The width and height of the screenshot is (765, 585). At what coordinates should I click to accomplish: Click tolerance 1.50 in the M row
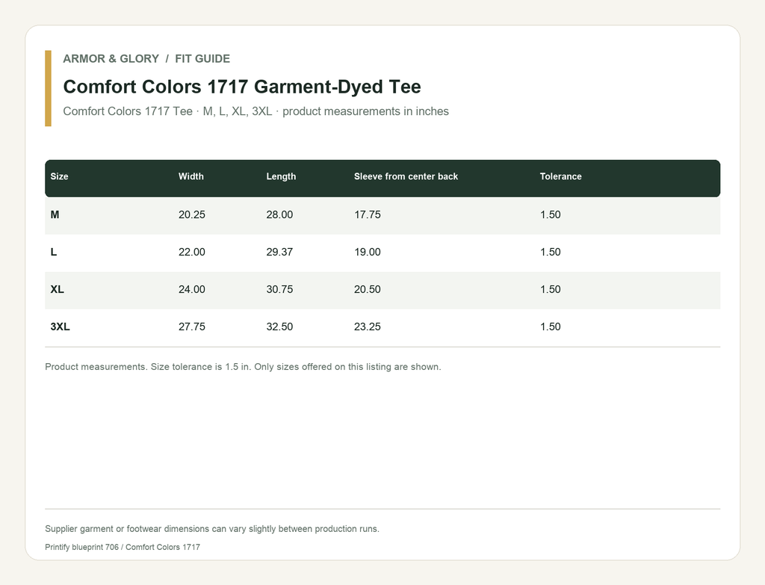551,214
